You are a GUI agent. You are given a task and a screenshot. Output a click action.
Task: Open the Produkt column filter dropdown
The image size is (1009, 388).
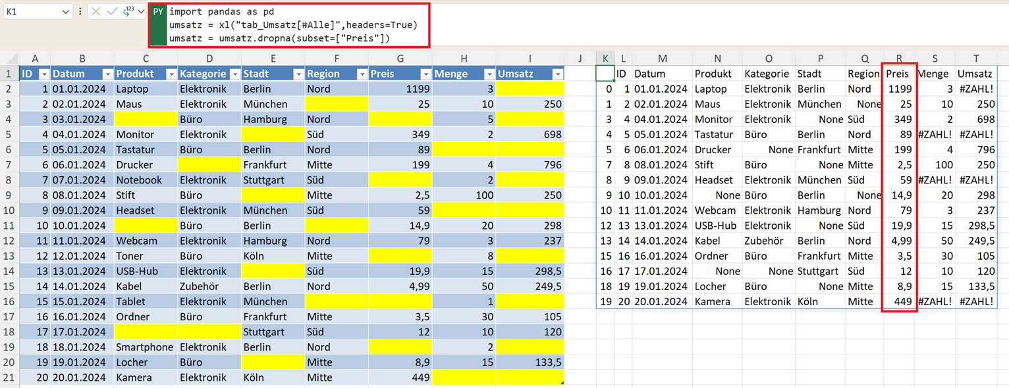[171, 74]
